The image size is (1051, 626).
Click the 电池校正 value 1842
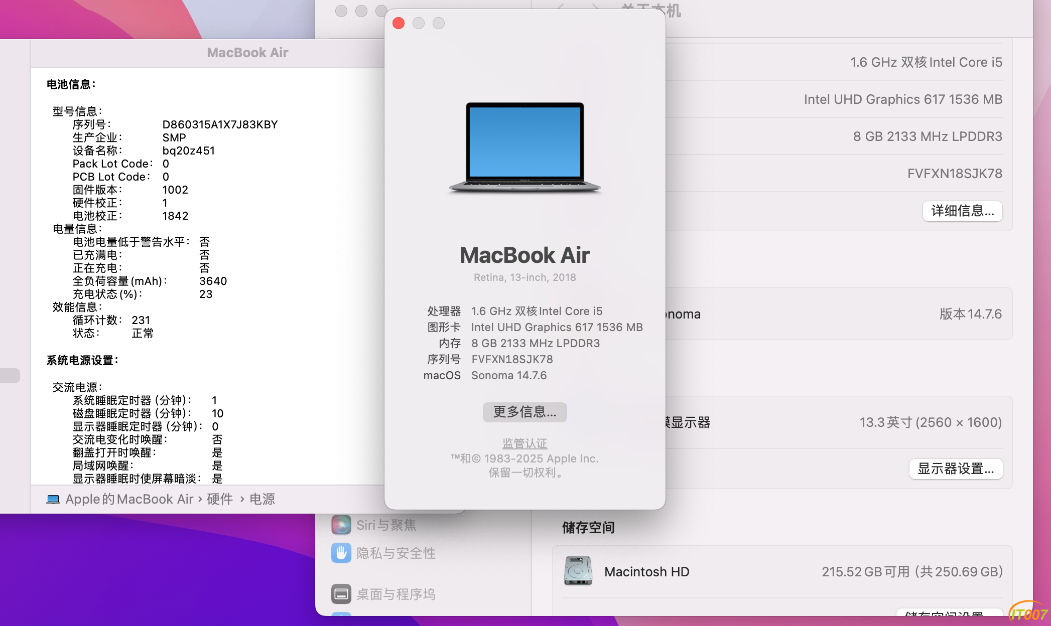tap(175, 216)
